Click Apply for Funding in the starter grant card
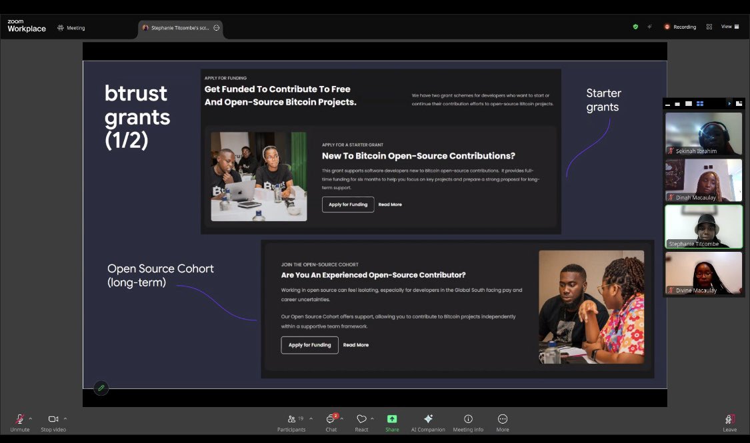The height and width of the screenshot is (443, 750). (348, 204)
